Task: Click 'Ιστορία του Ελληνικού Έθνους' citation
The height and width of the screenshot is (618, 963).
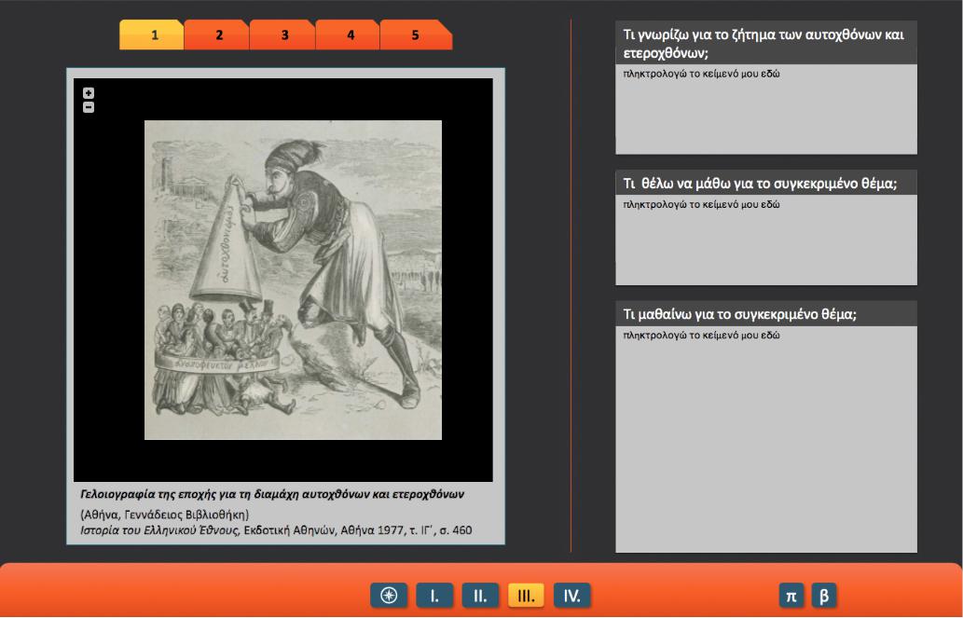Action: pos(276,530)
